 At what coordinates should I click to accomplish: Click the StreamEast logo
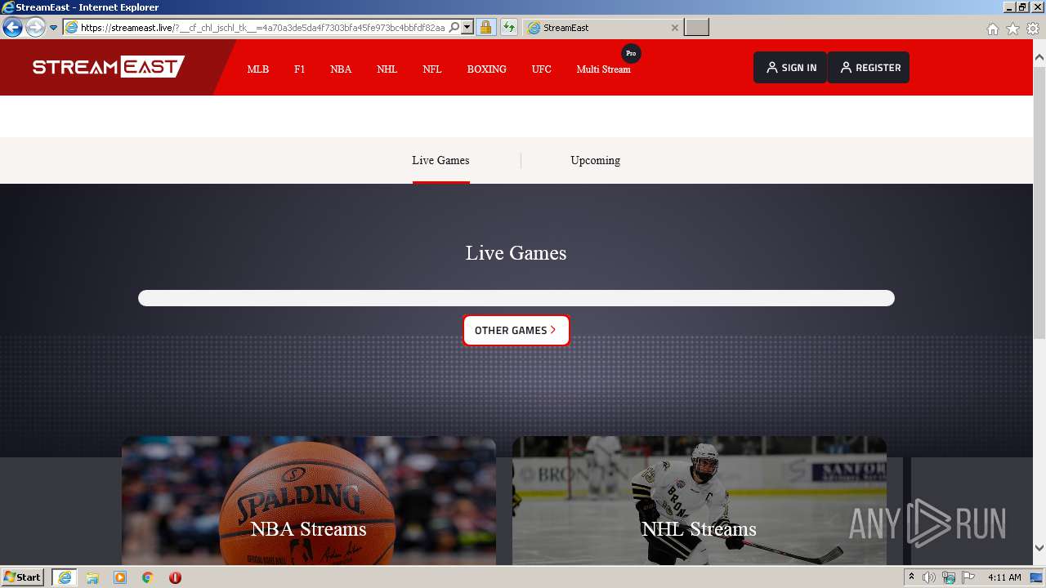pyautogui.click(x=109, y=67)
